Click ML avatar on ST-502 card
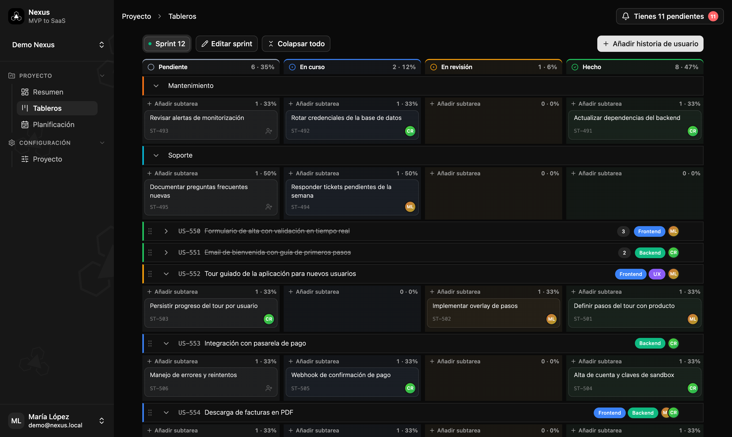The width and height of the screenshot is (732, 437). click(552, 319)
